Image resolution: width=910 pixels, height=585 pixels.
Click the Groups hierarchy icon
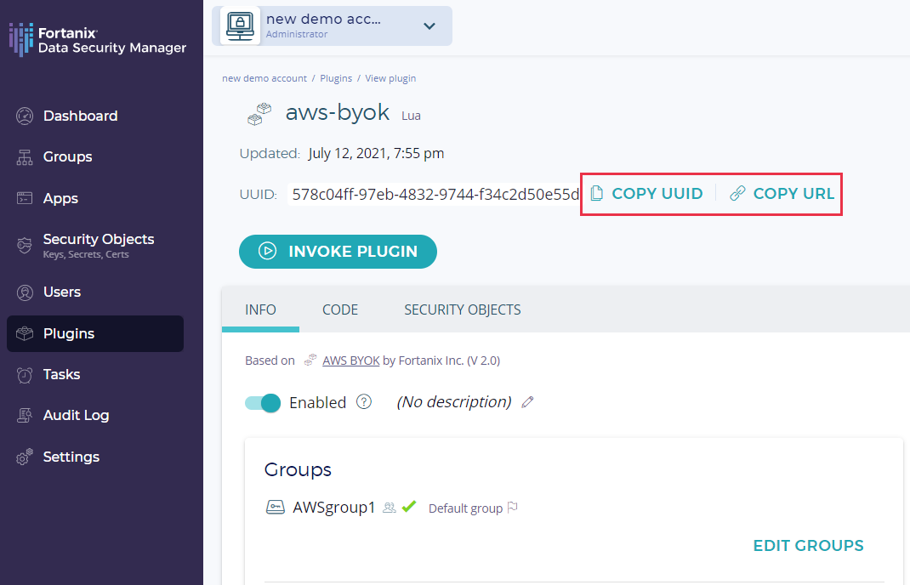[x=25, y=157]
